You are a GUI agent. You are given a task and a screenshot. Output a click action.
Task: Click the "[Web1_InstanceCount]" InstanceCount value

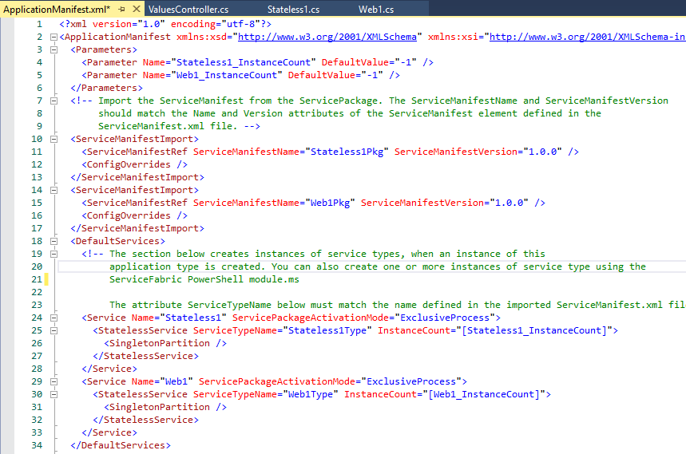[484, 395]
